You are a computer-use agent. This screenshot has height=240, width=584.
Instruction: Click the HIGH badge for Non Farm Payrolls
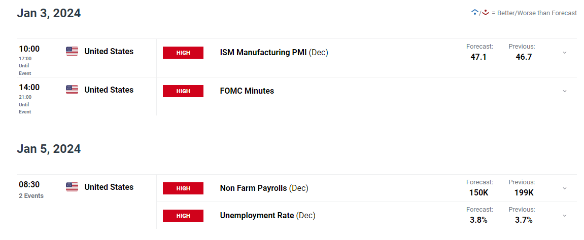point(183,188)
